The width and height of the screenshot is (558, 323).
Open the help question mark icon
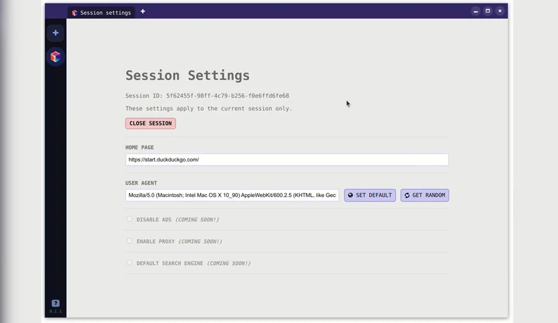55,304
